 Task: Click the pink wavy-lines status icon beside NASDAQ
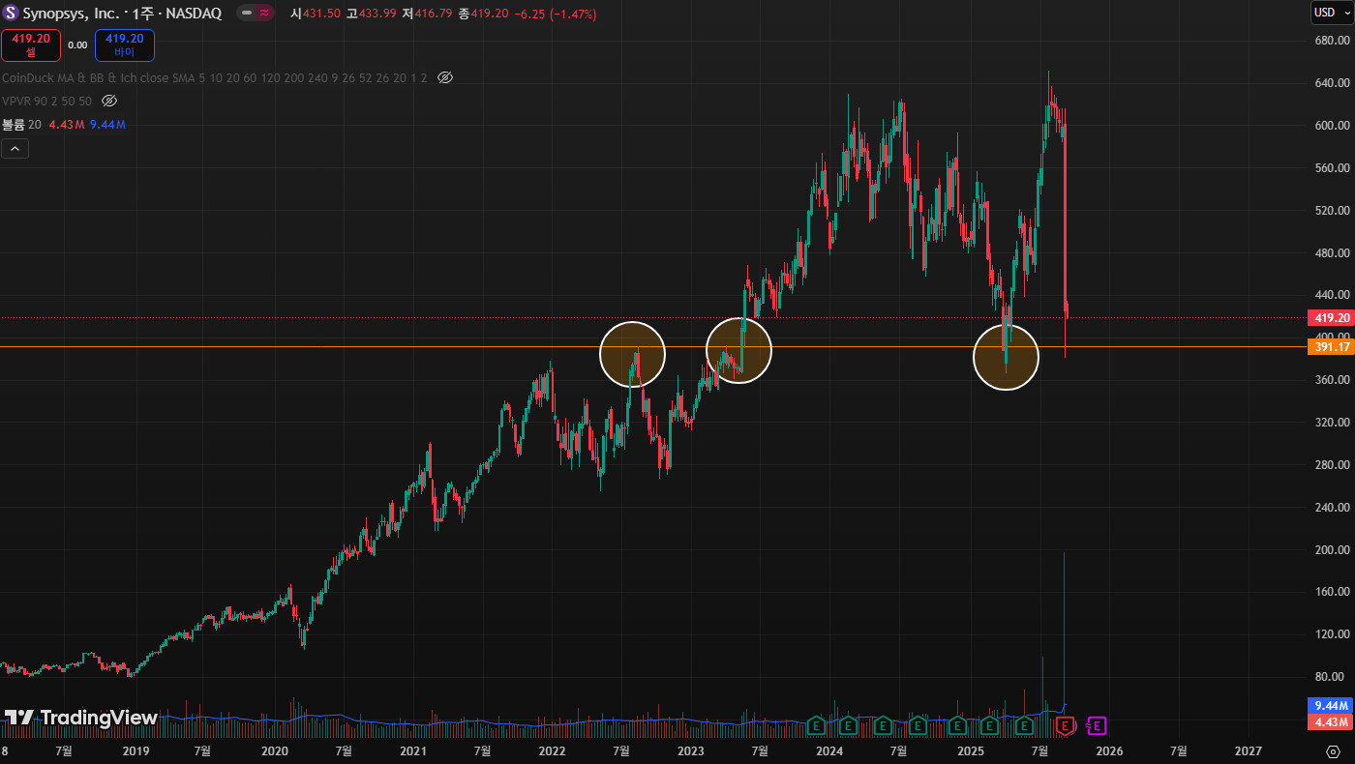tap(264, 14)
